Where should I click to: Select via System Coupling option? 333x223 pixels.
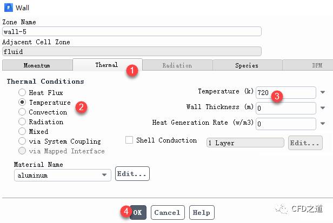point(22,141)
